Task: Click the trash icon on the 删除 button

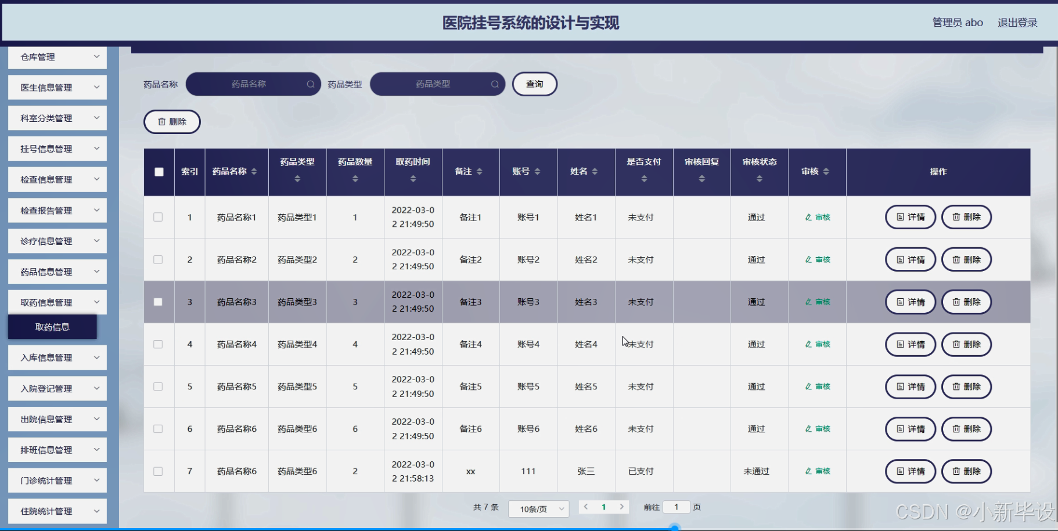Action: coord(162,122)
